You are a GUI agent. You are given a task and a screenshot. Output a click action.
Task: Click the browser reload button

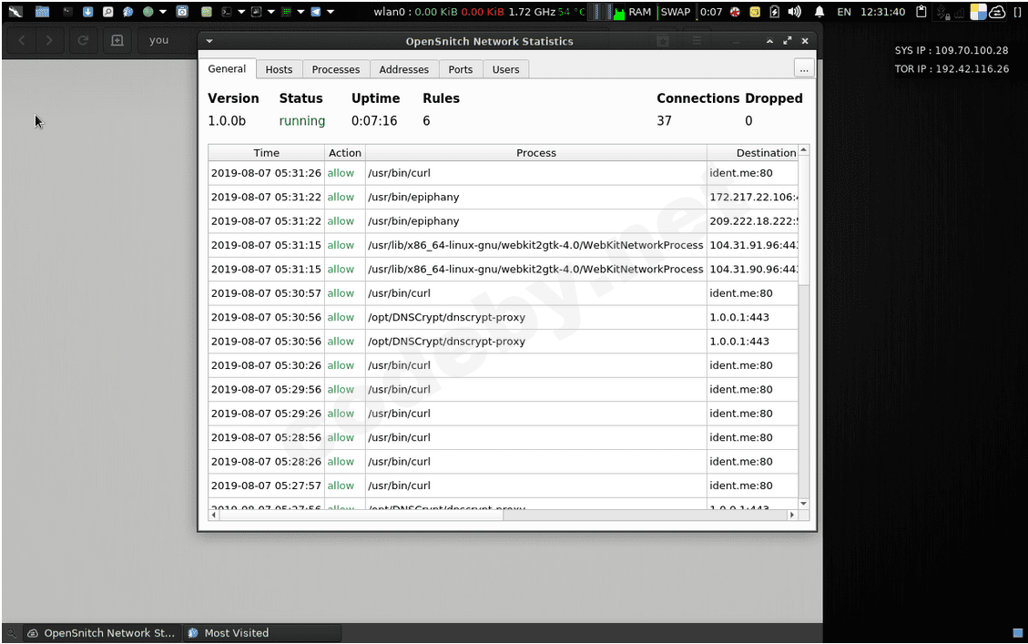tap(83, 41)
